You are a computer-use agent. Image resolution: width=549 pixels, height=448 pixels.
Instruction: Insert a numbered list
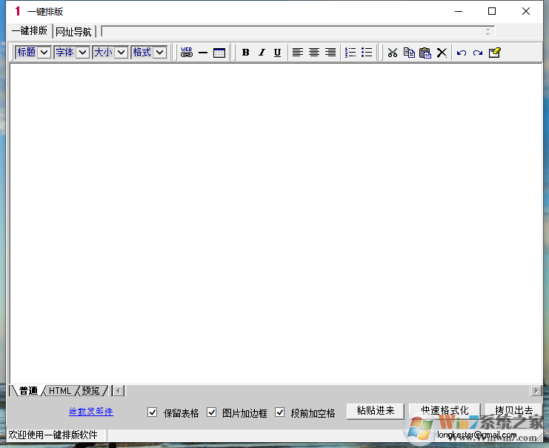tap(351, 53)
